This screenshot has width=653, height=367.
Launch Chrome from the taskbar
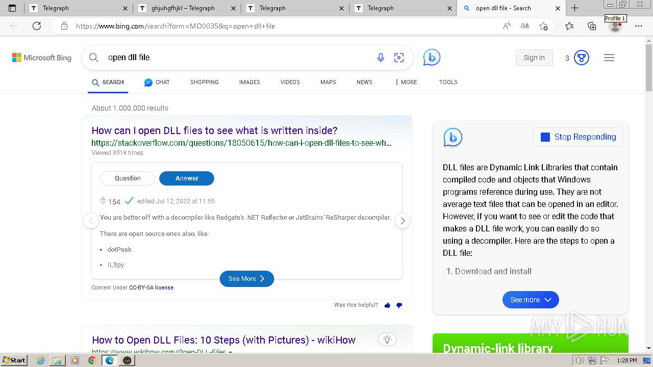92,360
